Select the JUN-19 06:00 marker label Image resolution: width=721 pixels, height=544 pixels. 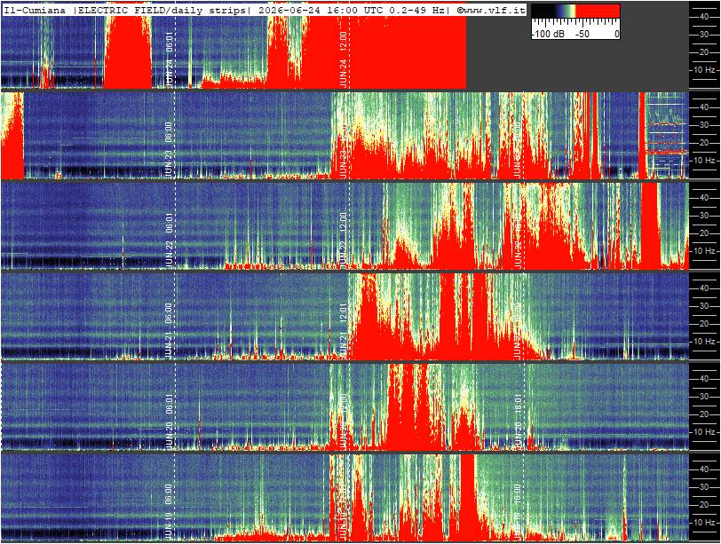click(169, 511)
